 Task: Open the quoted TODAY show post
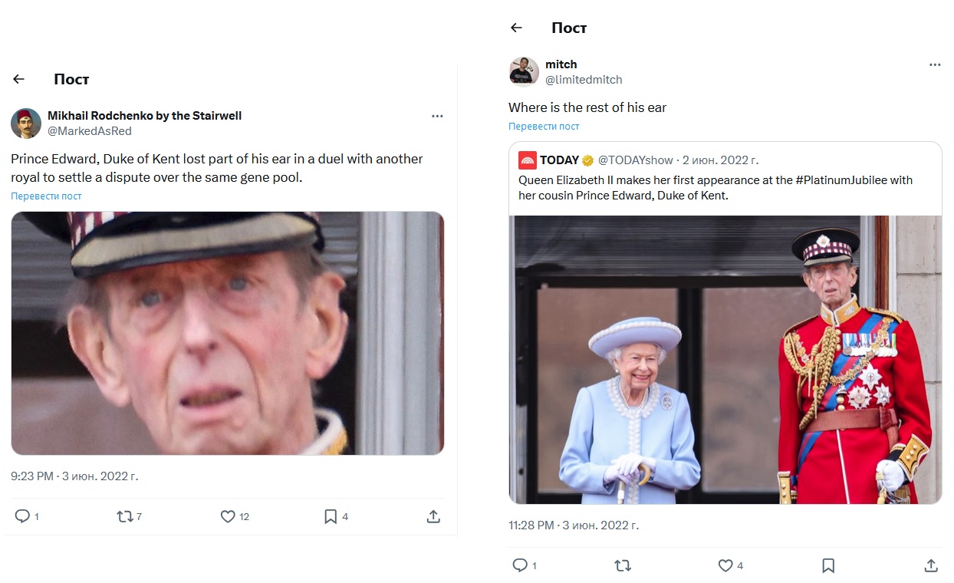click(725, 178)
